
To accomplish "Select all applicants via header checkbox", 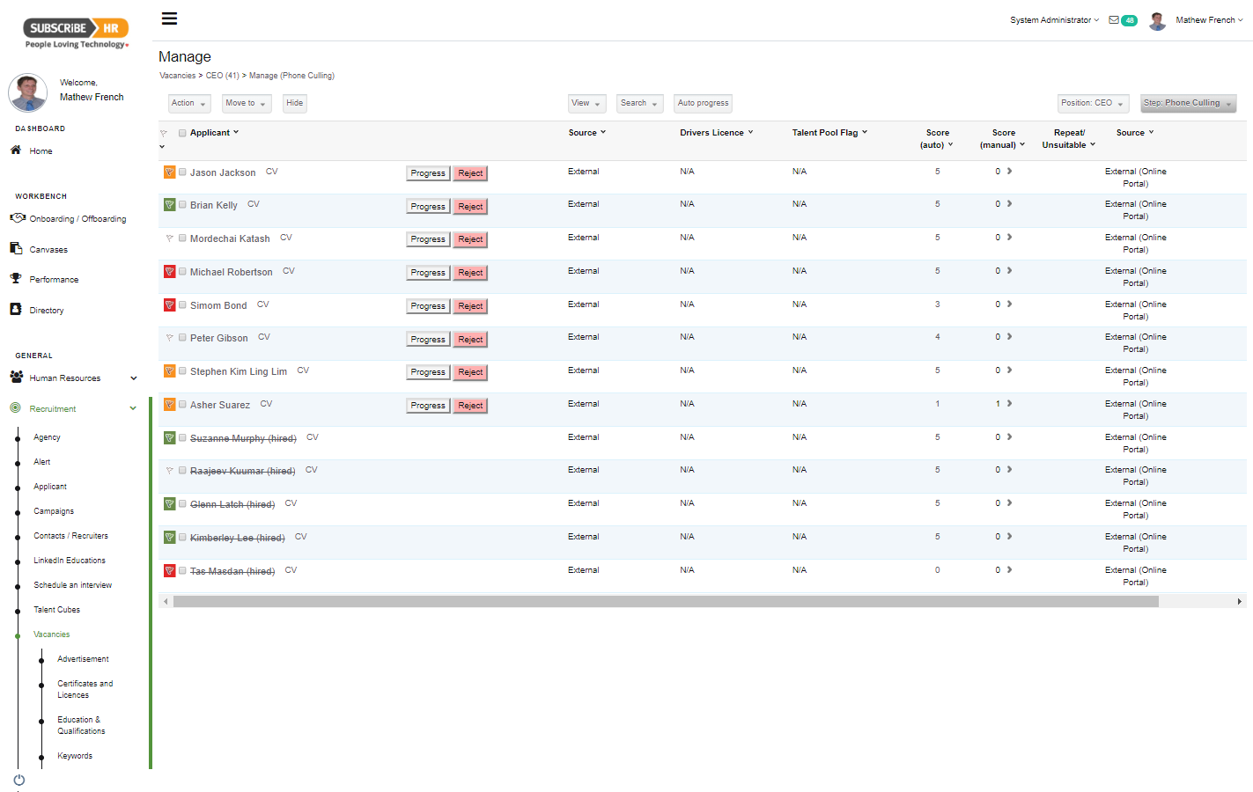I will tap(183, 133).
